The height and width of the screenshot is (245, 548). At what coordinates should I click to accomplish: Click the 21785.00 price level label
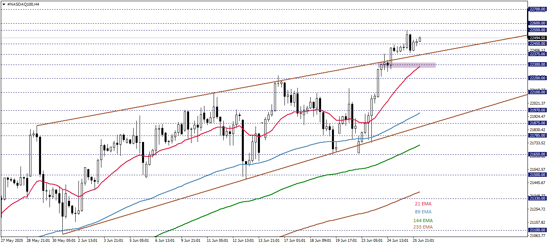pos(538,136)
